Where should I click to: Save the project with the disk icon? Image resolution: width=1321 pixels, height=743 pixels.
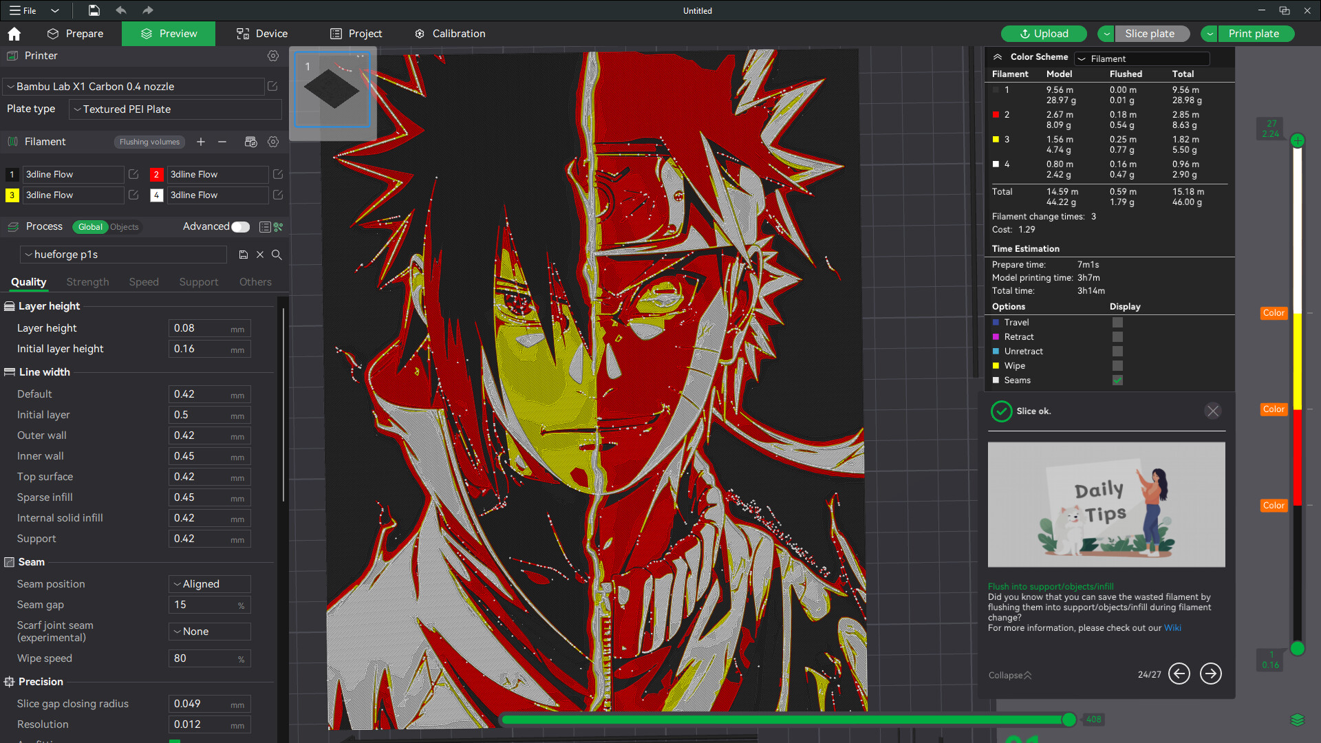point(94,10)
